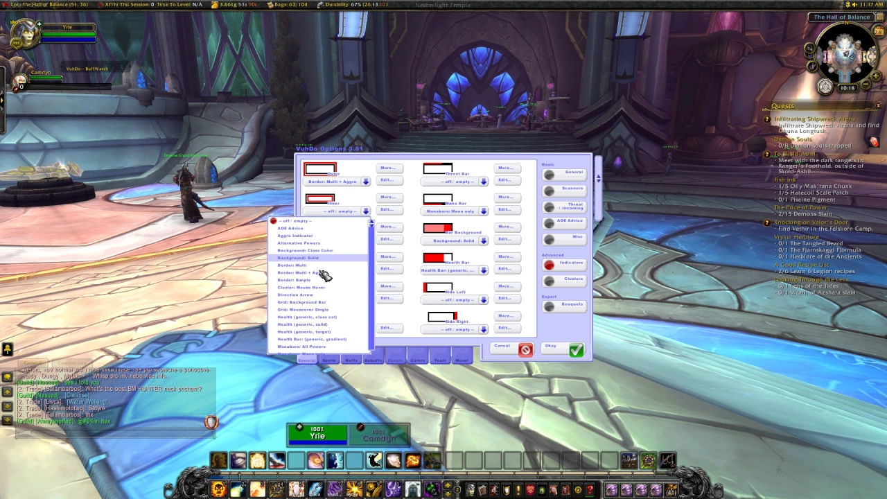Use the Demon Souls quest item icon

873,141
